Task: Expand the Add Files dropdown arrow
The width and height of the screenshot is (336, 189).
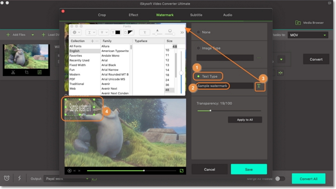Action: (33, 35)
